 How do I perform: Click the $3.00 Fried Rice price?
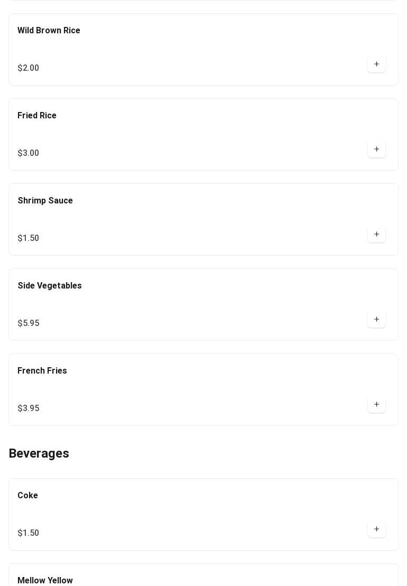(x=29, y=153)
